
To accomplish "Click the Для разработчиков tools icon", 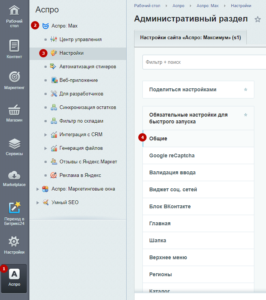I will 54,94.
